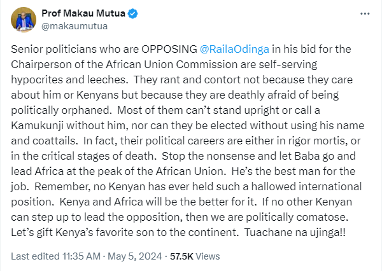Open Prof Makau Mutua's profile picture

coord(24,20)
